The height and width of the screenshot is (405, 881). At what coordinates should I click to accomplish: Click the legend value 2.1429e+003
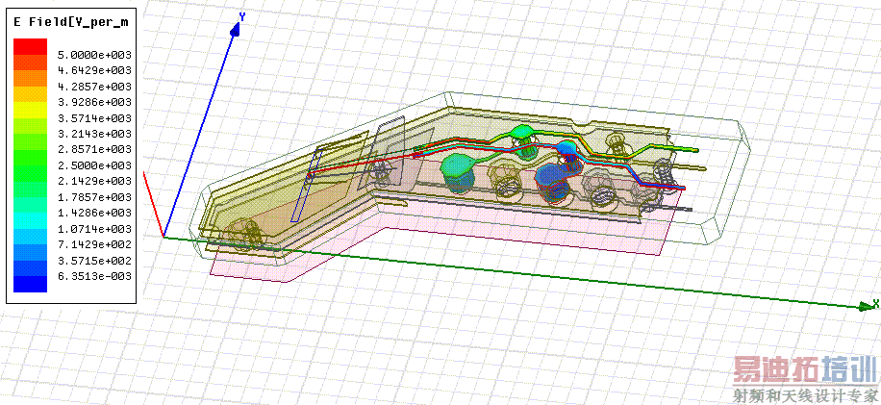point(94,182)
